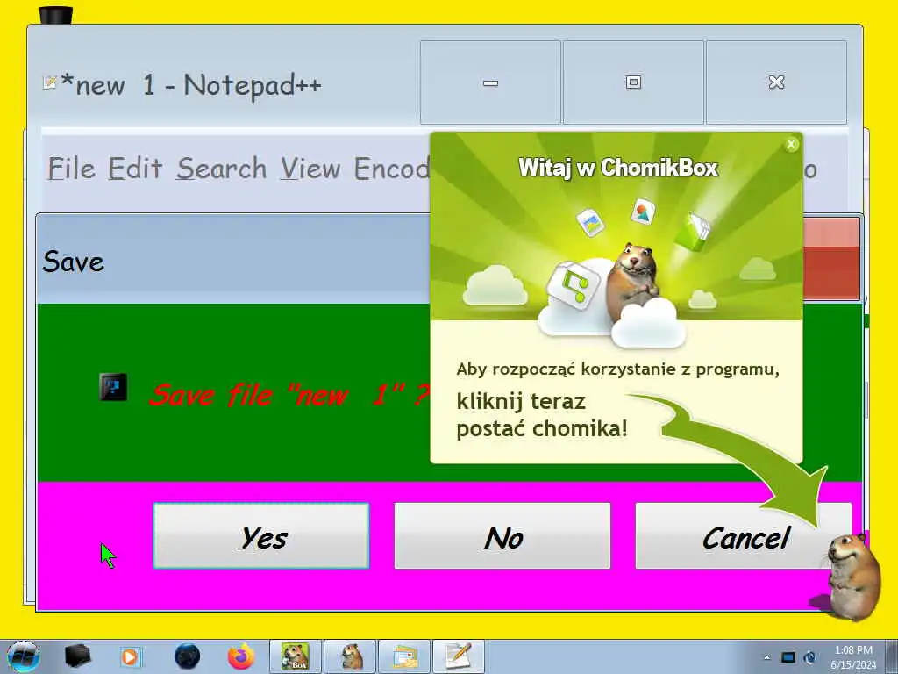Click the hamster mascot on the desktop corner
The width and height of the screenshot is (898, 674).
point(853,576)
